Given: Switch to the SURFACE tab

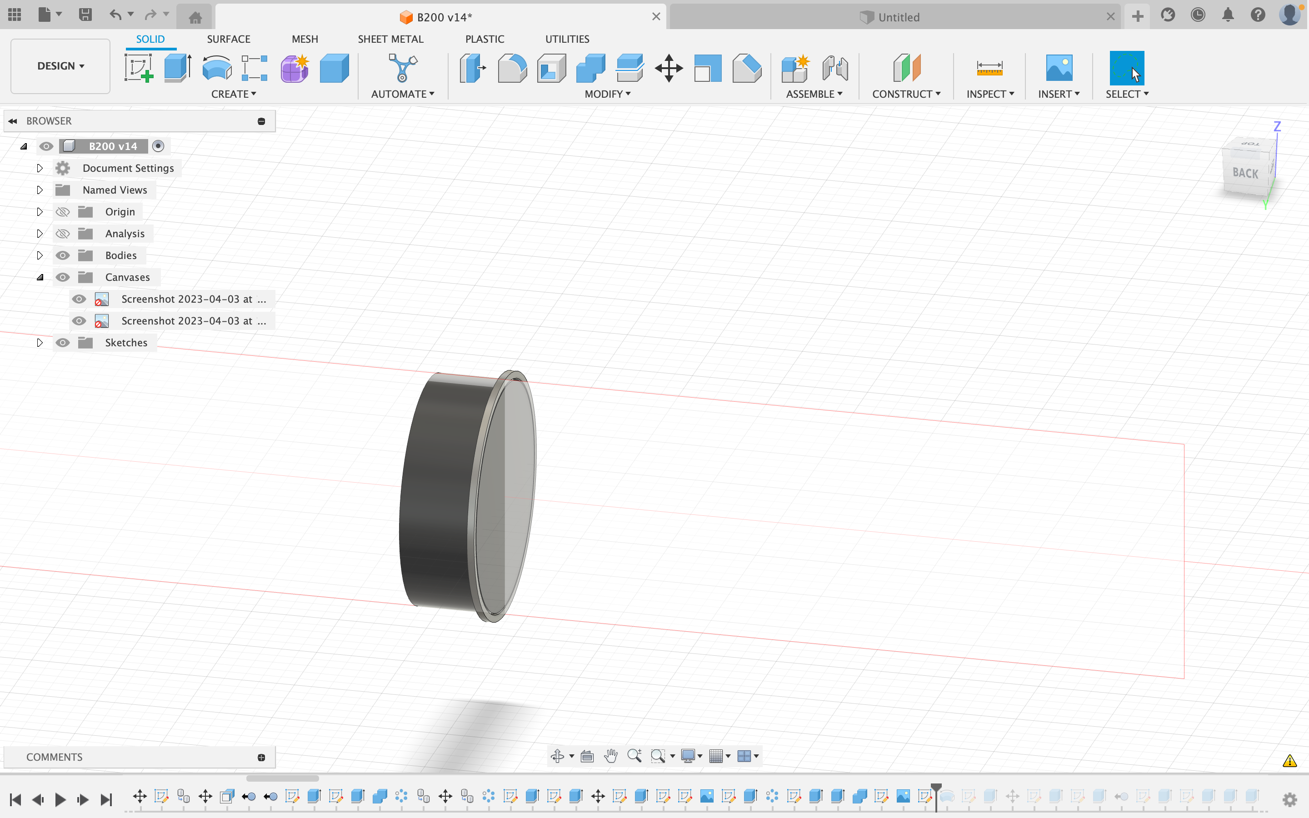Looking at the screenshot, I should [228, 39].
